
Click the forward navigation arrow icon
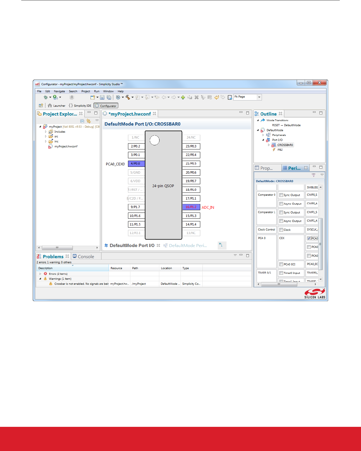[174, 97]
